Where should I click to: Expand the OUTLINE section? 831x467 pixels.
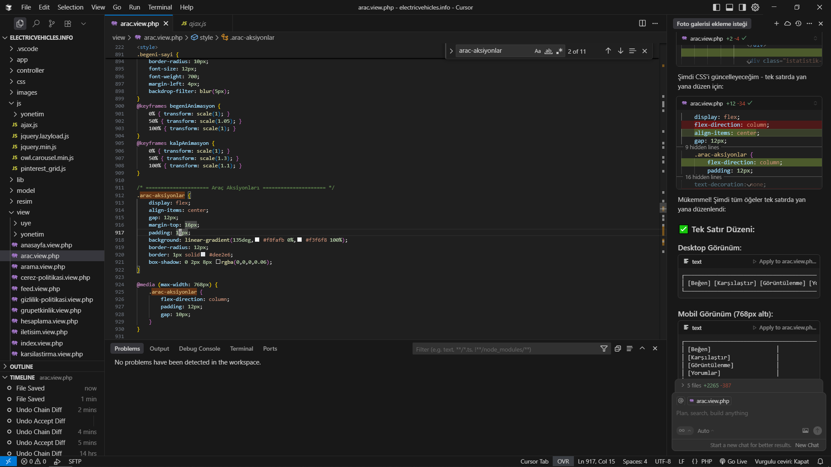coord(21,367)
